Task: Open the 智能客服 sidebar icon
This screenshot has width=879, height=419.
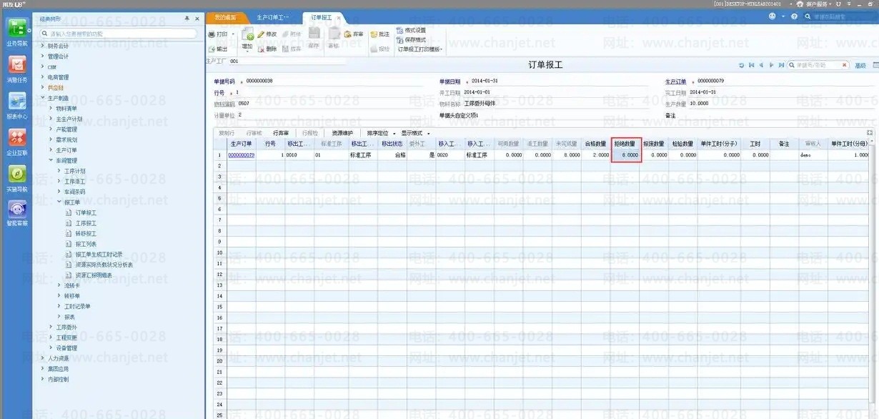Action: pos(17,209)
